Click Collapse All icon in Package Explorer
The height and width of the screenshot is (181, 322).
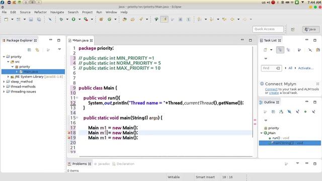click(x=29, y=50)
